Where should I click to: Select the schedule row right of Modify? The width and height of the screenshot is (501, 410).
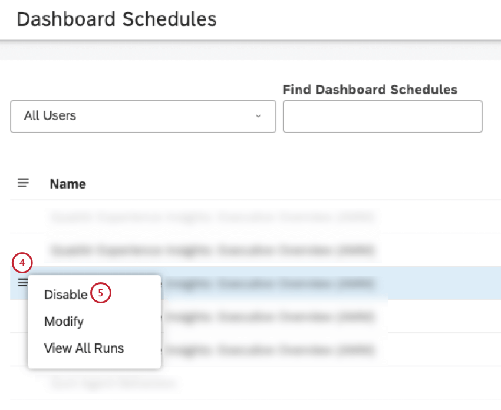pyautogui.click(x=271, y=317)
